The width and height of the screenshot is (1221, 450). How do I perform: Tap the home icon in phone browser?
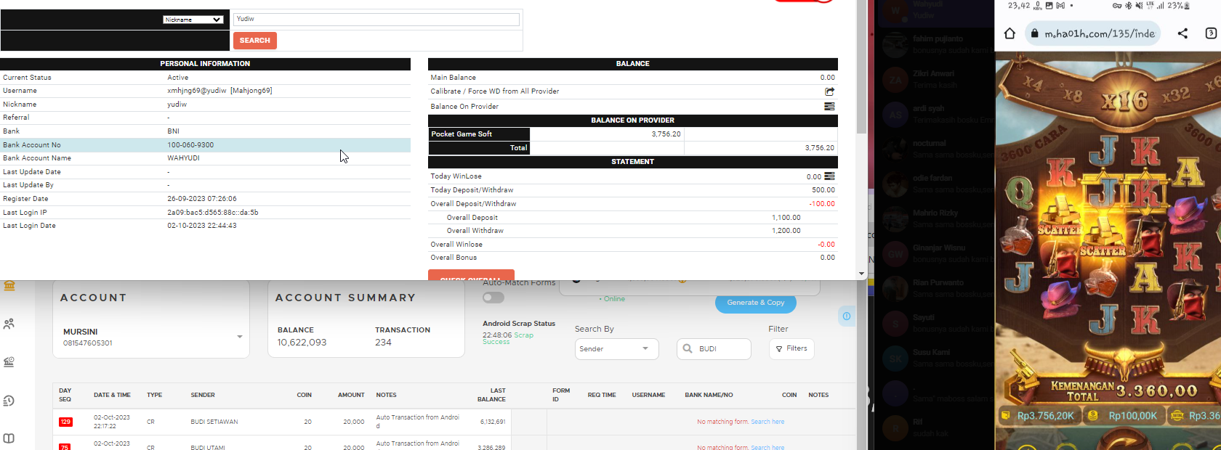tap(1010, 33)
